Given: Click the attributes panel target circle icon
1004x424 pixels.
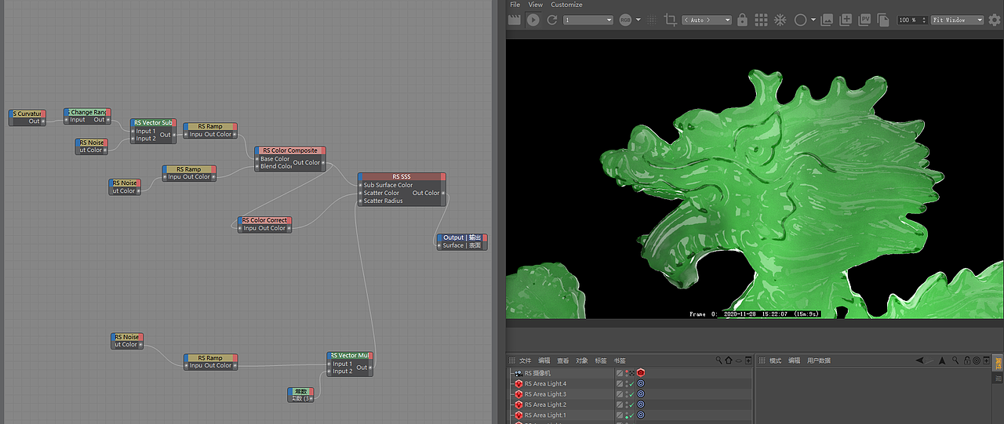Looking at the screenshot, I should pos(977,361).
